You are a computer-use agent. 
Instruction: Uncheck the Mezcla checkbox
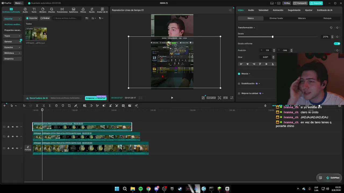(x=239, y=74)
